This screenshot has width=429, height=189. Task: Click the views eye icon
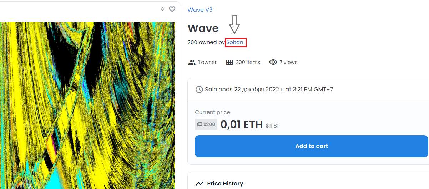point(273,62)
